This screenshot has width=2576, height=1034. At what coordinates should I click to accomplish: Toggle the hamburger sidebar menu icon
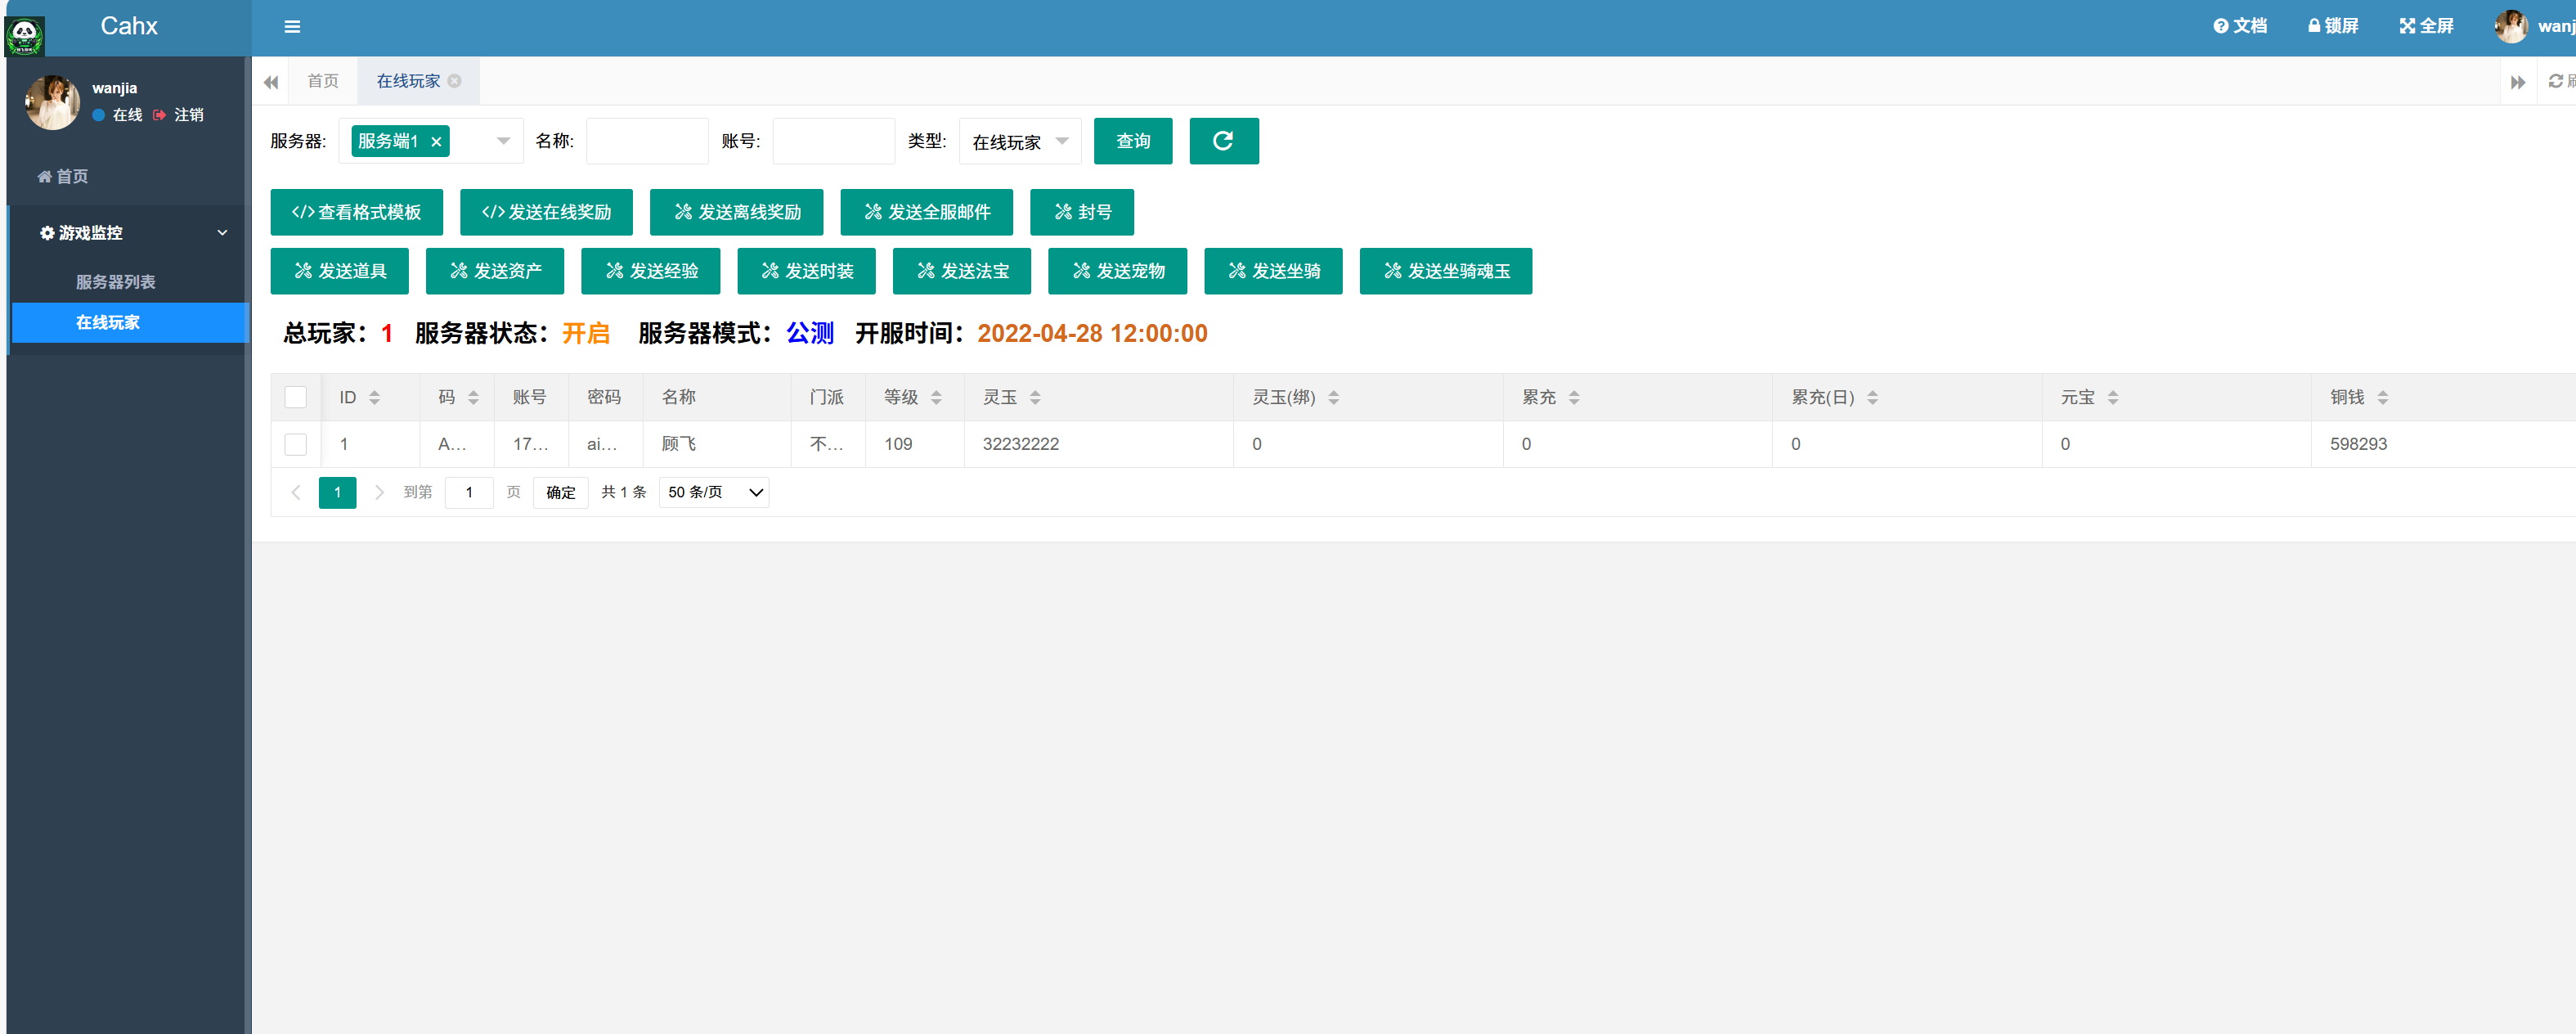tap(292, 27)
